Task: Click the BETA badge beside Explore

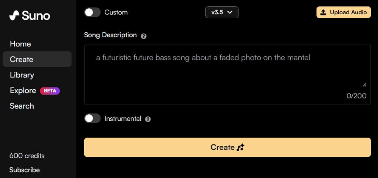Action: (50, 91)
